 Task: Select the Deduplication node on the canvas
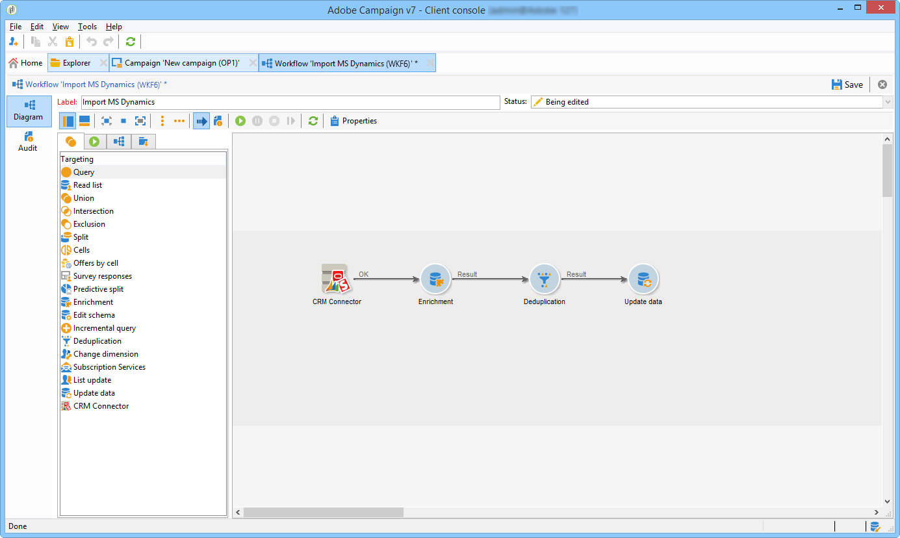pyautogui.click(x=545, y=279)
